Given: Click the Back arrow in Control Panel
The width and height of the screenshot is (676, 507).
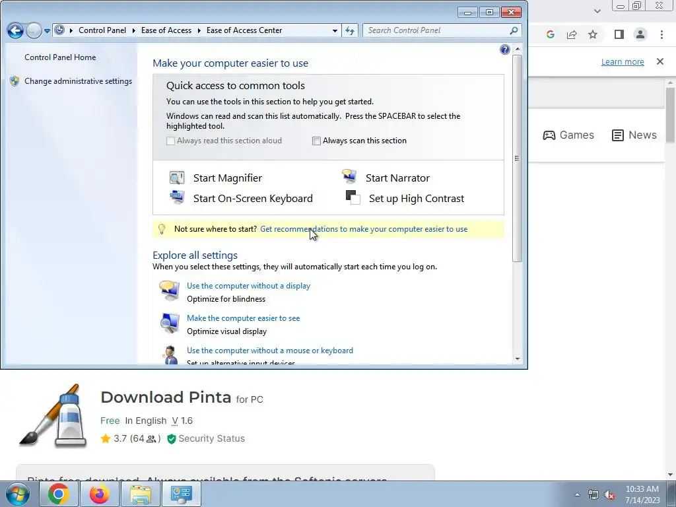Looking at the screenshot, I should coord(15,30).
